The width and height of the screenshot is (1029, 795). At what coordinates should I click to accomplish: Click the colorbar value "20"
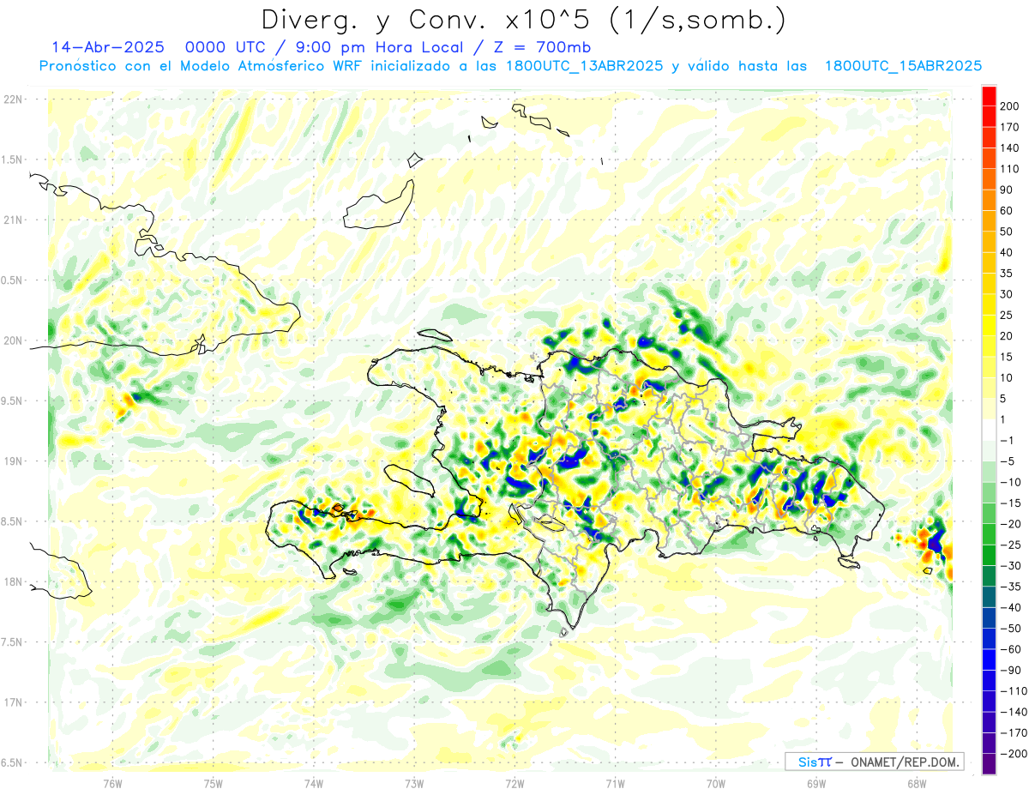click(x=1007, y=336)
